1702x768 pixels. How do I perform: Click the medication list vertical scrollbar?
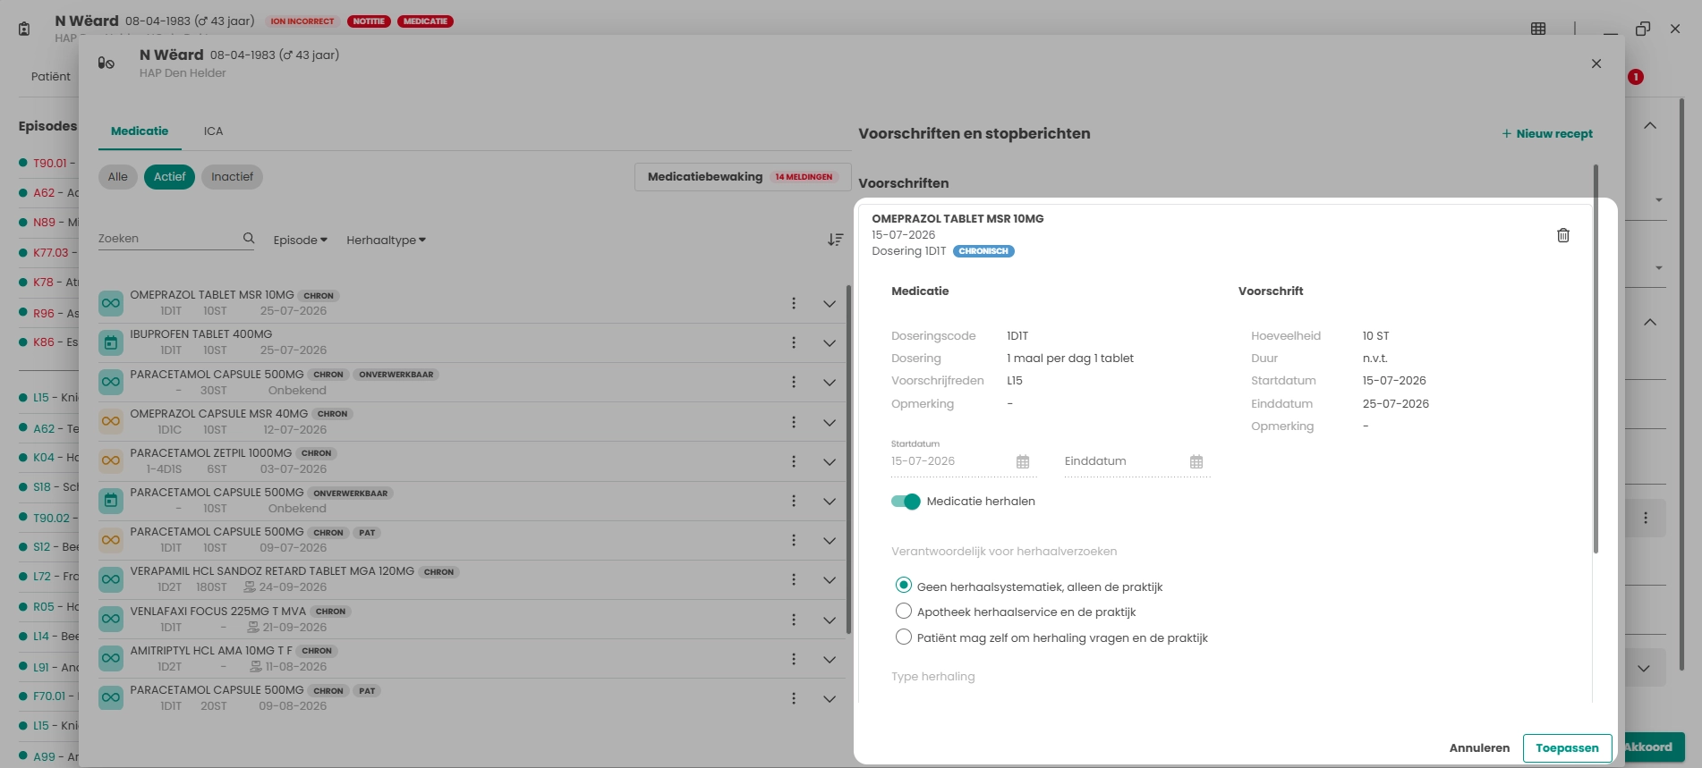point(848,460)
